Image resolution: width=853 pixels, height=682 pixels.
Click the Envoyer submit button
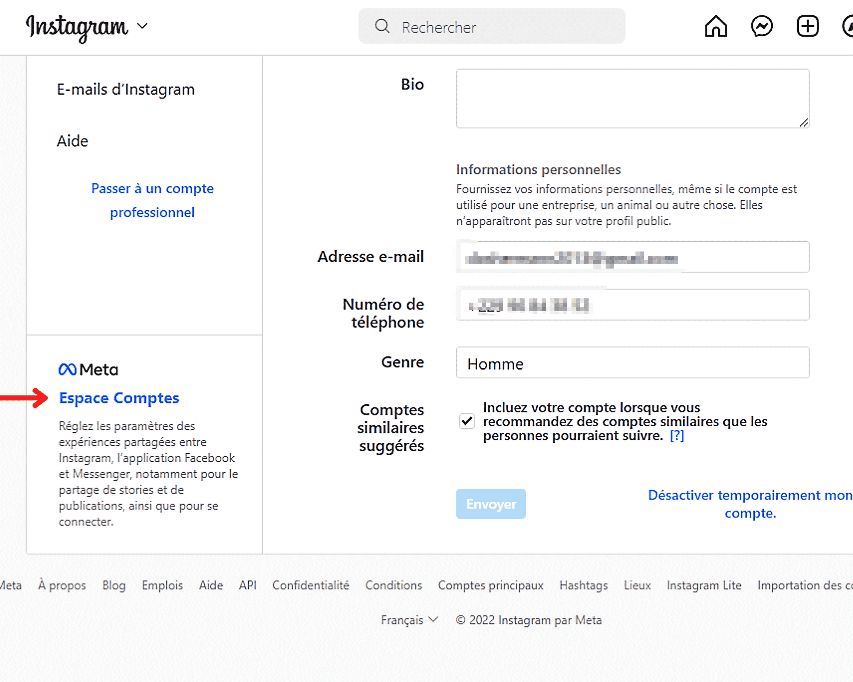(x=491, y=504)
